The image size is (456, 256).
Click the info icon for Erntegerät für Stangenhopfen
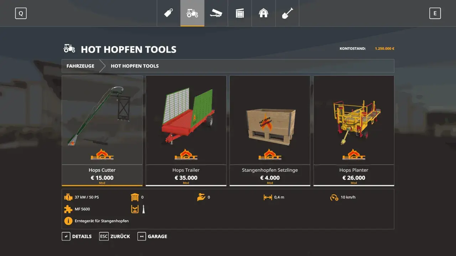coord(68,221)
